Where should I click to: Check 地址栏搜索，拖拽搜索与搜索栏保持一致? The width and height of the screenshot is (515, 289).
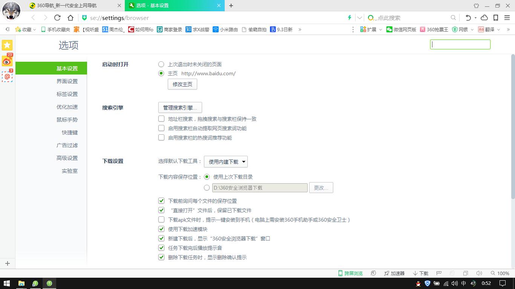(x=161, y=119)
